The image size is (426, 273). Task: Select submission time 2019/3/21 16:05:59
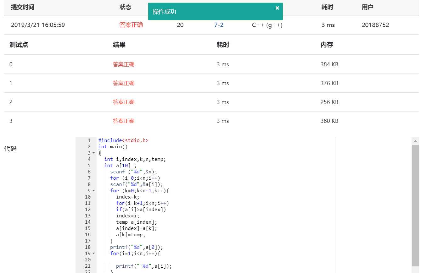tap(38, 25)
